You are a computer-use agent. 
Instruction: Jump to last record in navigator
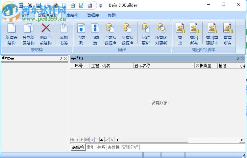[87, 140]
